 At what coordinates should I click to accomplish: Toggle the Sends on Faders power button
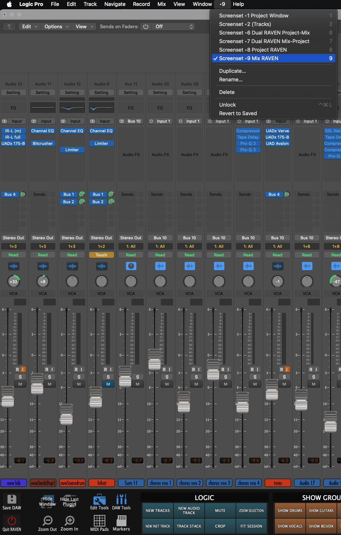pos(146,27)
